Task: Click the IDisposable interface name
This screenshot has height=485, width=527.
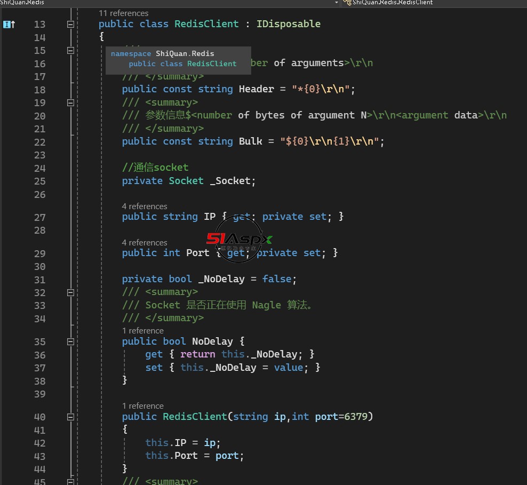Action: (289, 24)
